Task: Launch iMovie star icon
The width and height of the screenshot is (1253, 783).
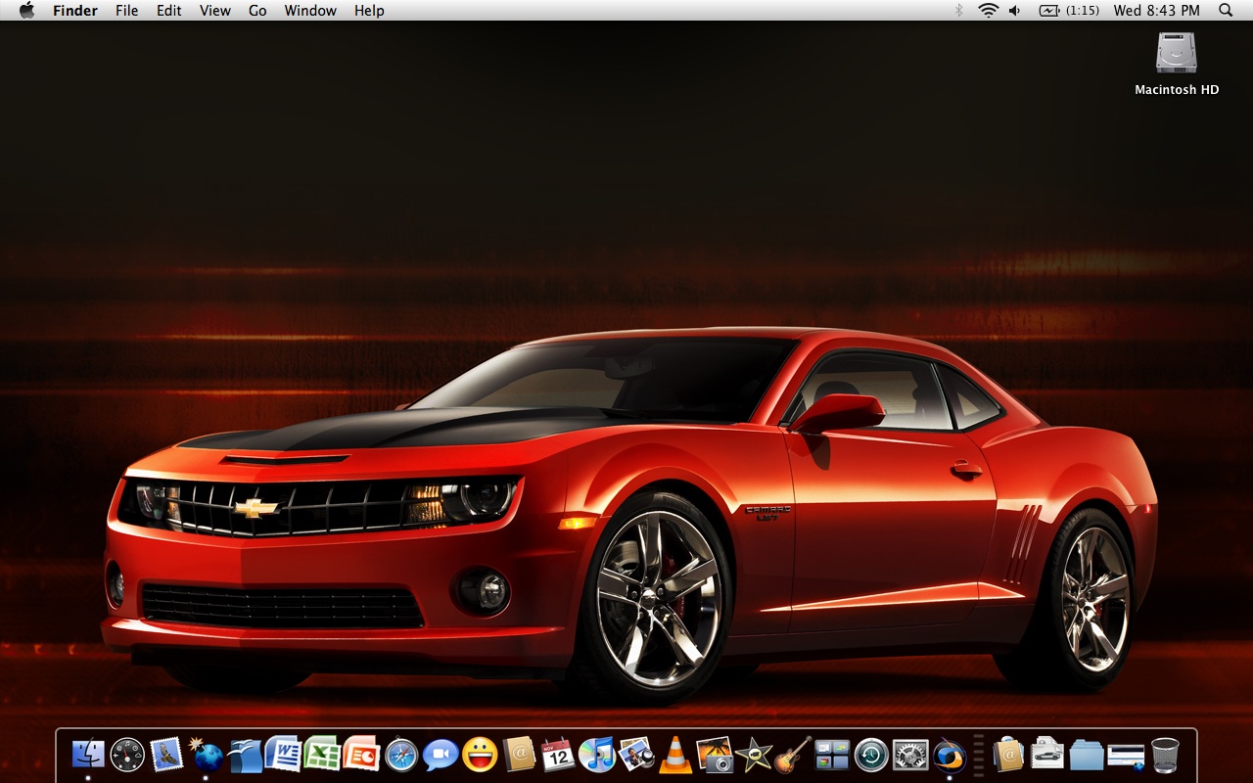Action: click(x=754, y=755)
